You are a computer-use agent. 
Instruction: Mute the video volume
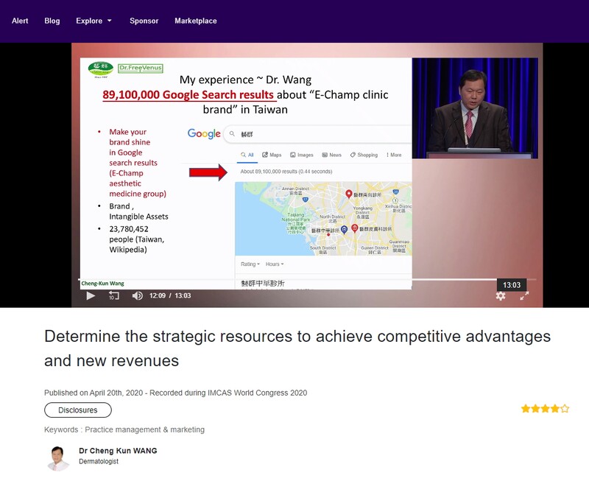[137, 295]
